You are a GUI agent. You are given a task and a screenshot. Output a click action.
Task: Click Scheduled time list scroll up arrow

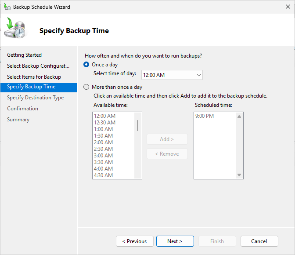tap(239, 117)
